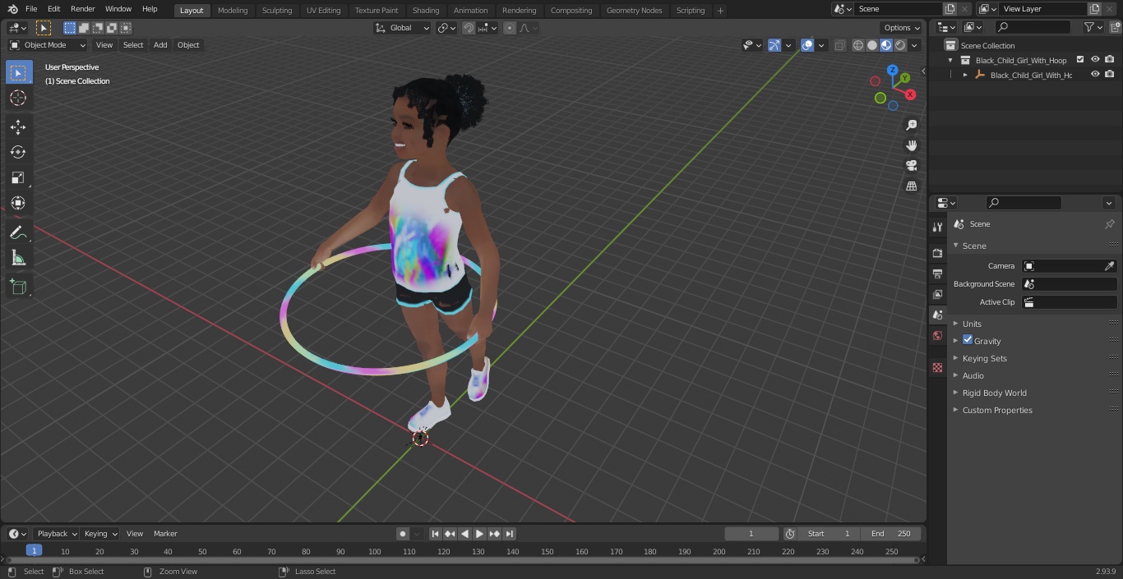Switch orthographic perspective grid icon

911,186
